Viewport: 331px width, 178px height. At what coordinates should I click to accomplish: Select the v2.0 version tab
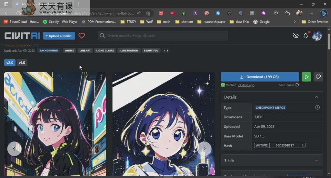(10, 62)
